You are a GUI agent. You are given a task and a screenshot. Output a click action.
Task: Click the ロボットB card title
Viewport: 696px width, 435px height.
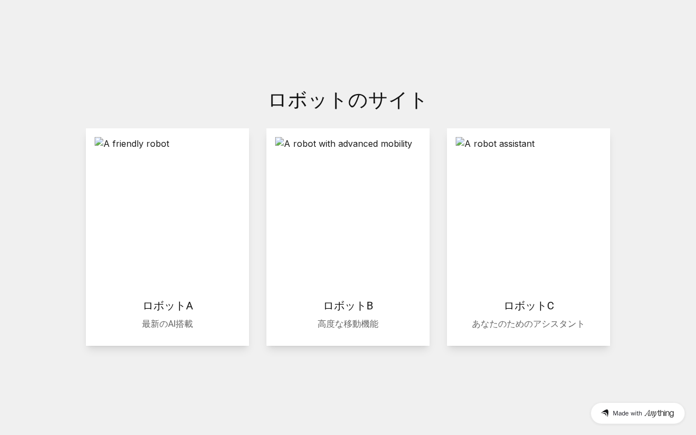348,306
